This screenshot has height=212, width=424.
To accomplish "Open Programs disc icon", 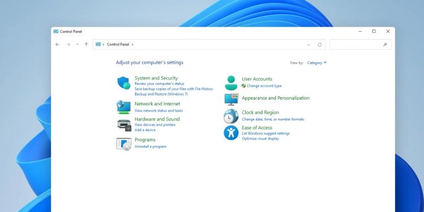I will (124, 144).
